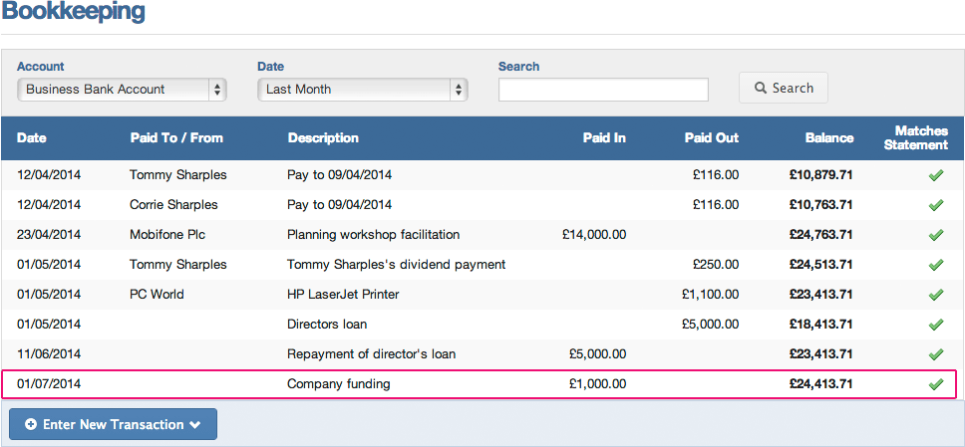Open the Last Month date dropdown
Viewport: 965px width, 447px height.
pos(363,90)
